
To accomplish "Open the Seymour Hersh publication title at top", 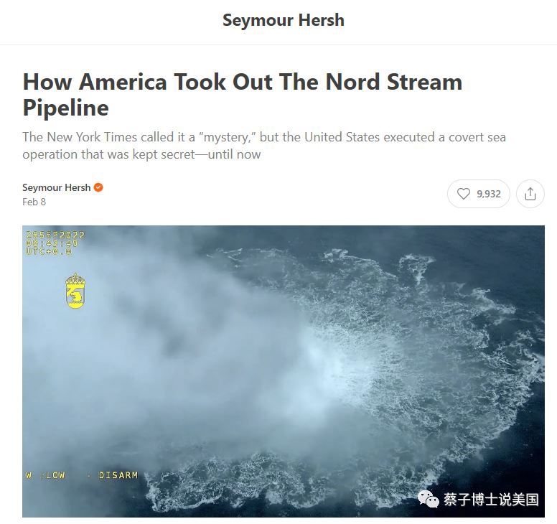I will [x=284, y=20].
